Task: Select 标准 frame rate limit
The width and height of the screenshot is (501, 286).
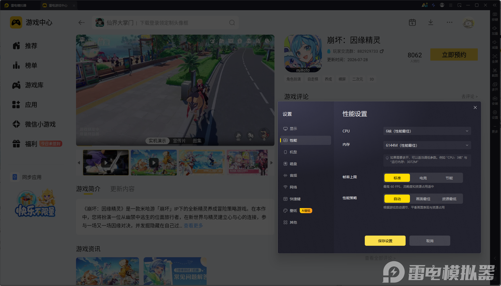Action: [397, 178]
